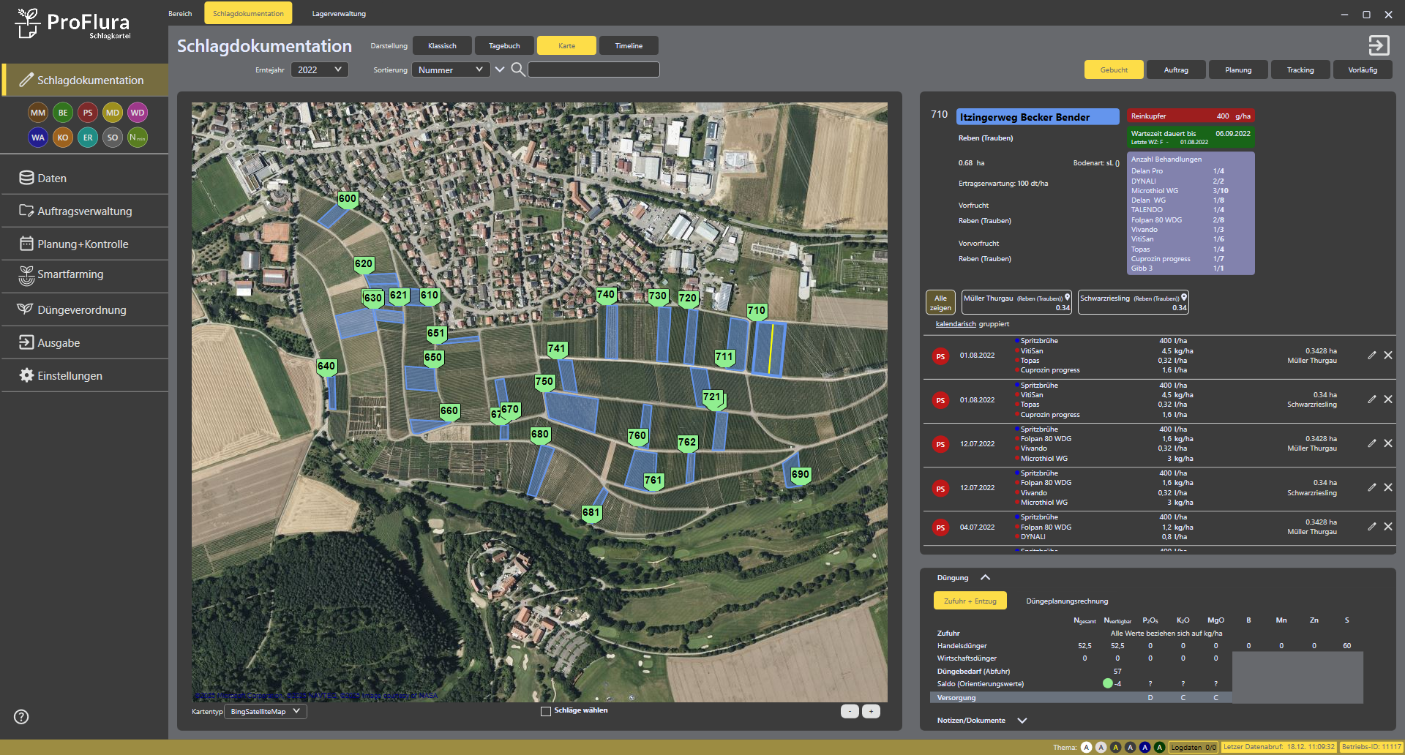
Task: Click the search magnifier icon
Action: tap(517, 70)
